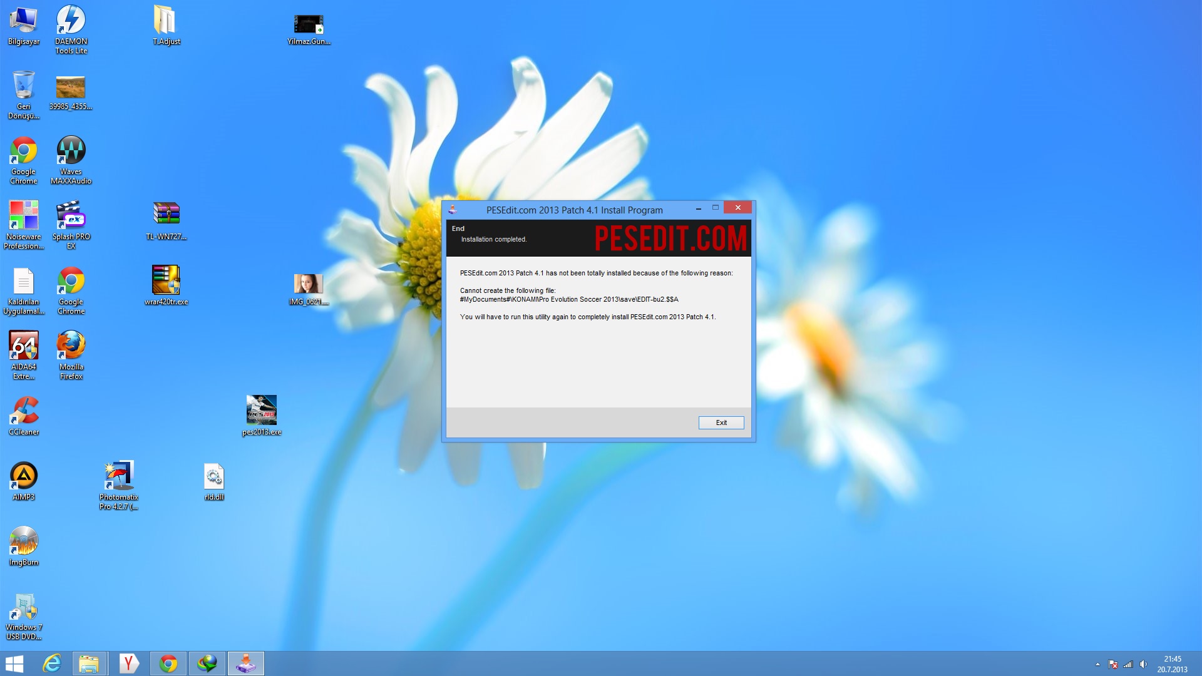This screenshot has height=676, width=1202.
Task: Select rld.dll file icon
Action: (x=214, y=481)
